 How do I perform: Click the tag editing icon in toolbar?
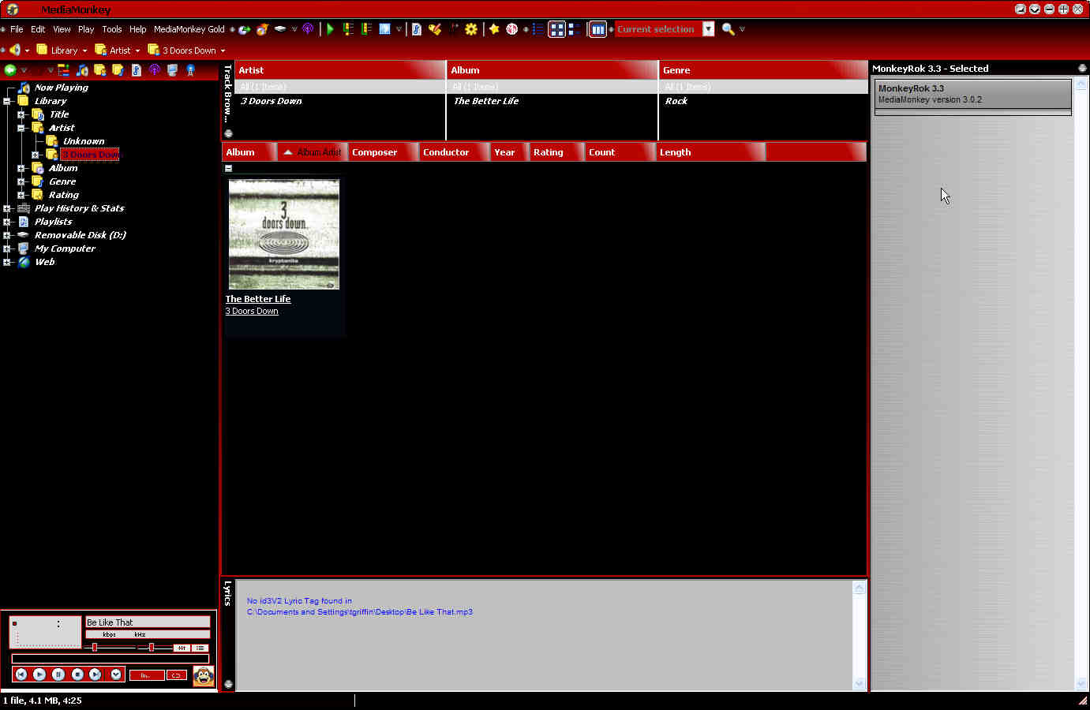(x=417, y=29)
